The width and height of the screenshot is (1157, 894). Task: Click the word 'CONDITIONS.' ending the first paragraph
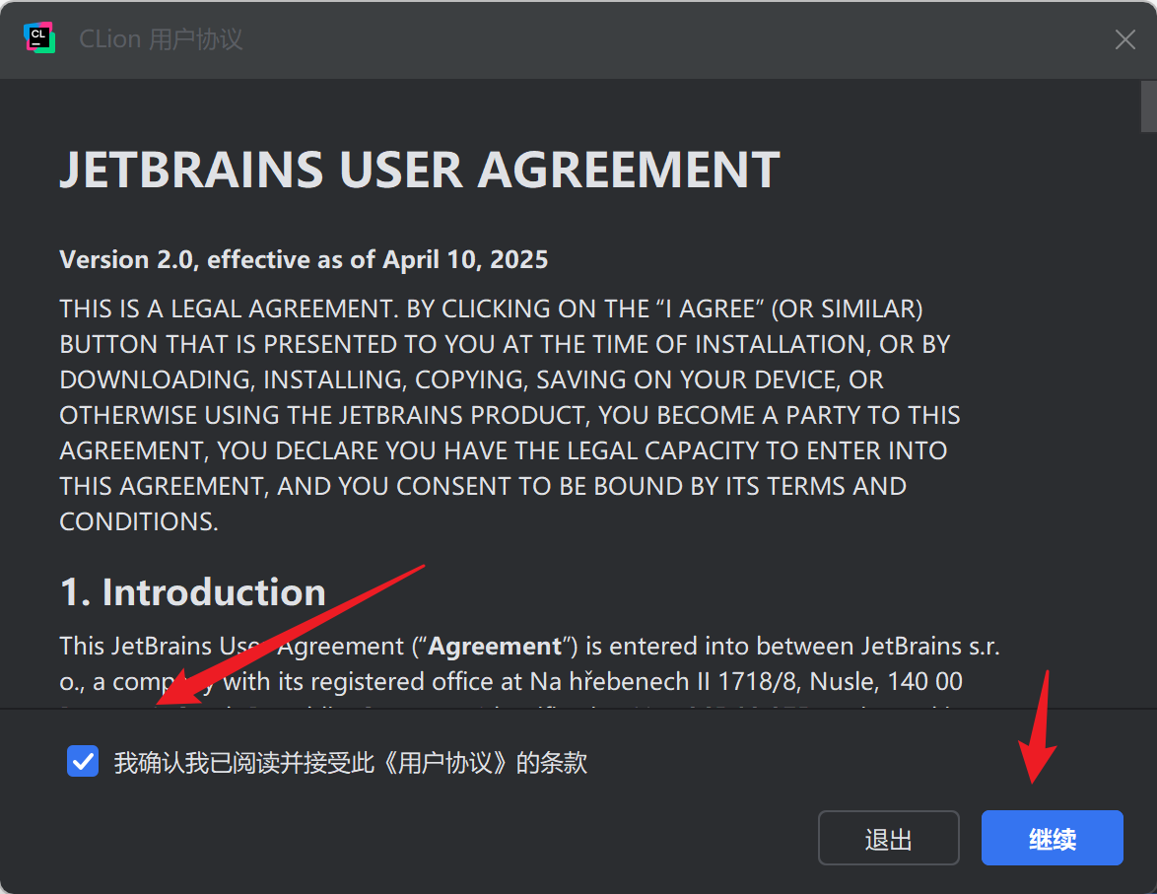[x=139, y=522]
